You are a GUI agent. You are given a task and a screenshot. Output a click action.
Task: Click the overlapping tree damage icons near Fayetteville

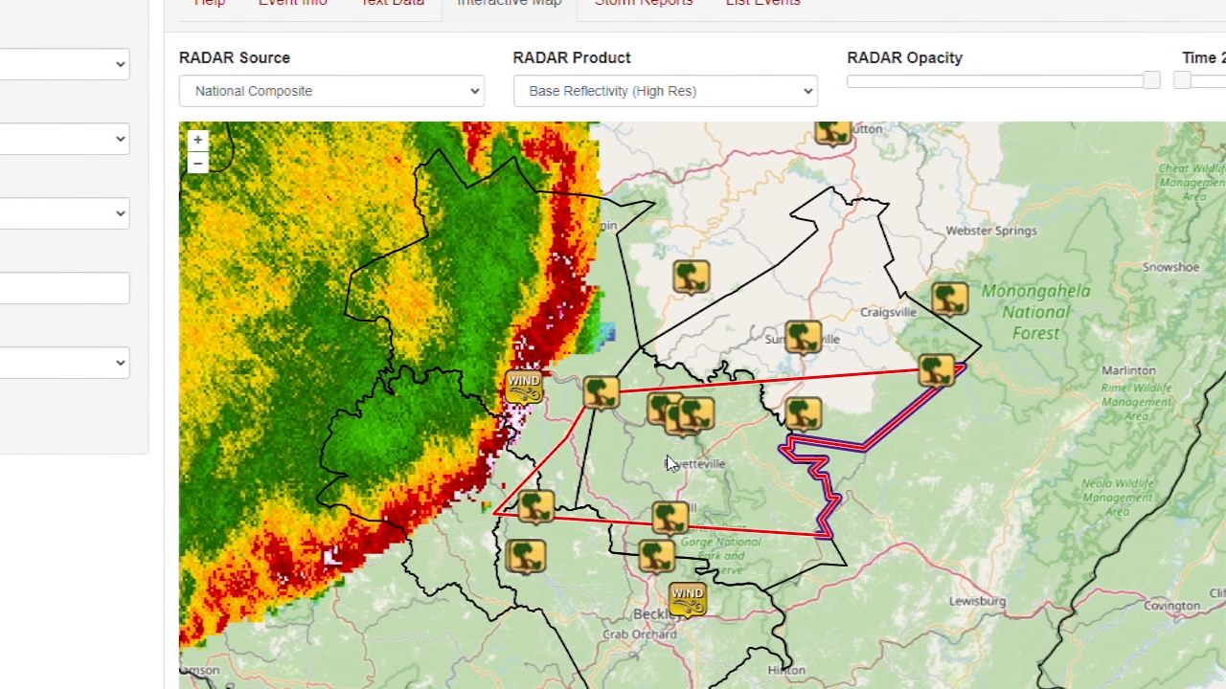pyautogui.click(x=680, y=411)
